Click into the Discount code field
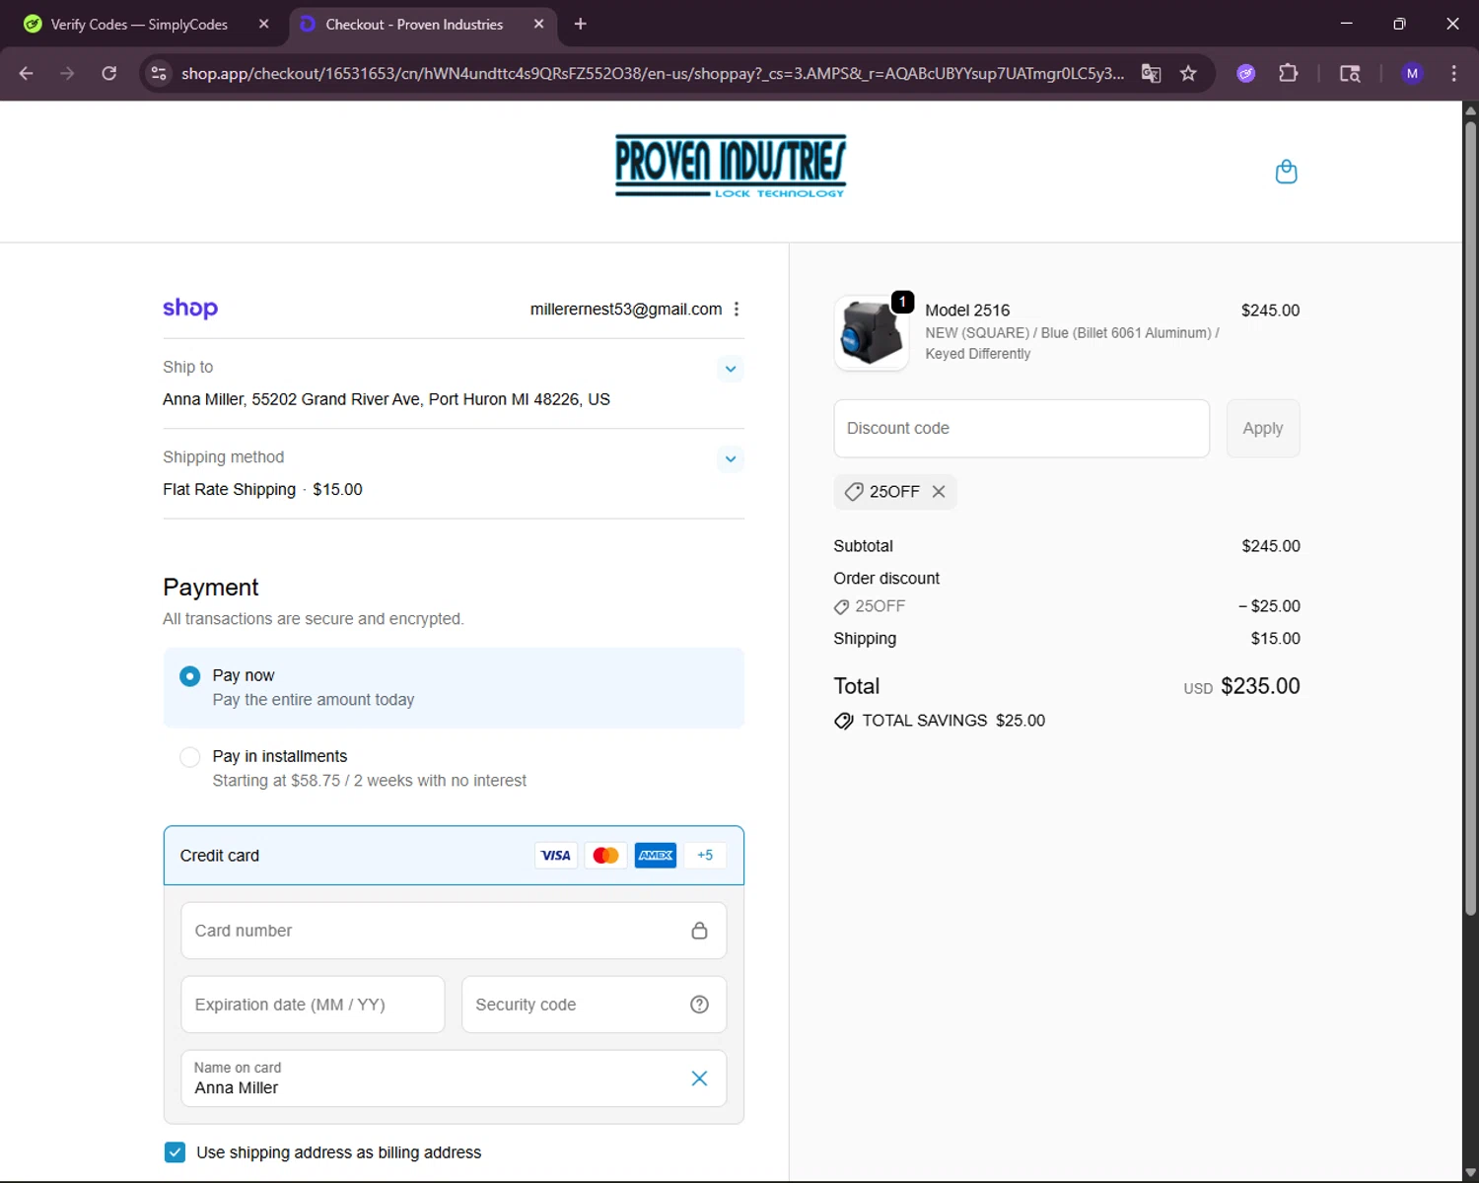The image size is (1479, 1183). click(x=1021, y=429)
